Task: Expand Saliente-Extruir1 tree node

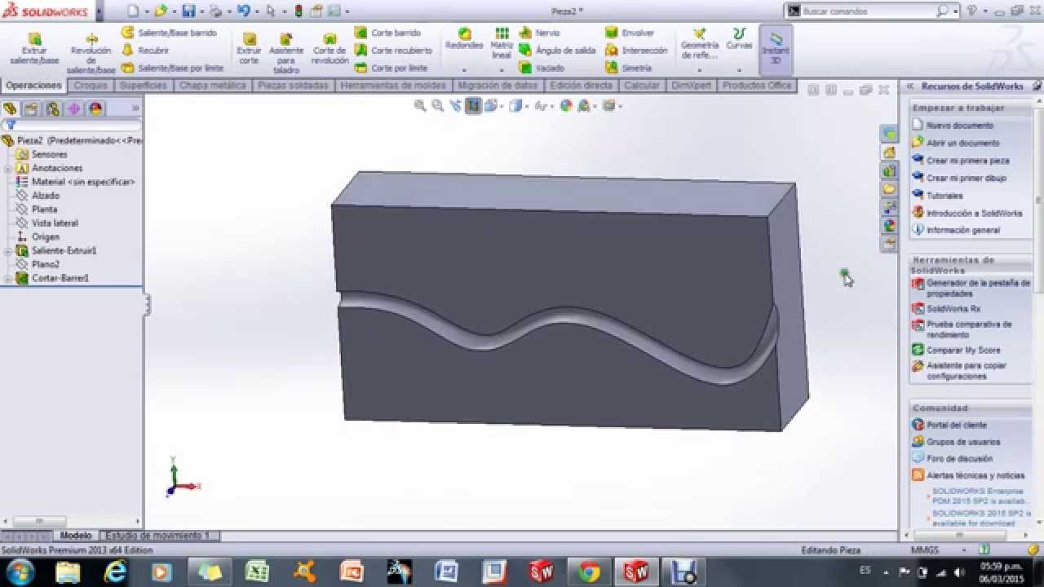Action: point(7,251)
